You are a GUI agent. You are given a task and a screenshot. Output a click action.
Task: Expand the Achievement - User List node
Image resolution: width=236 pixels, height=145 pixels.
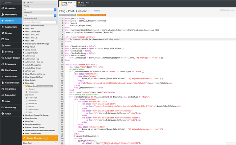(24, 62)
